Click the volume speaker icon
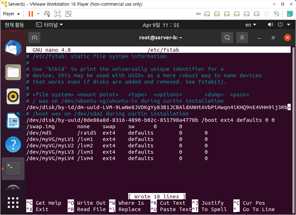Viewport: 296px width, 215px height. coord(270,24)
